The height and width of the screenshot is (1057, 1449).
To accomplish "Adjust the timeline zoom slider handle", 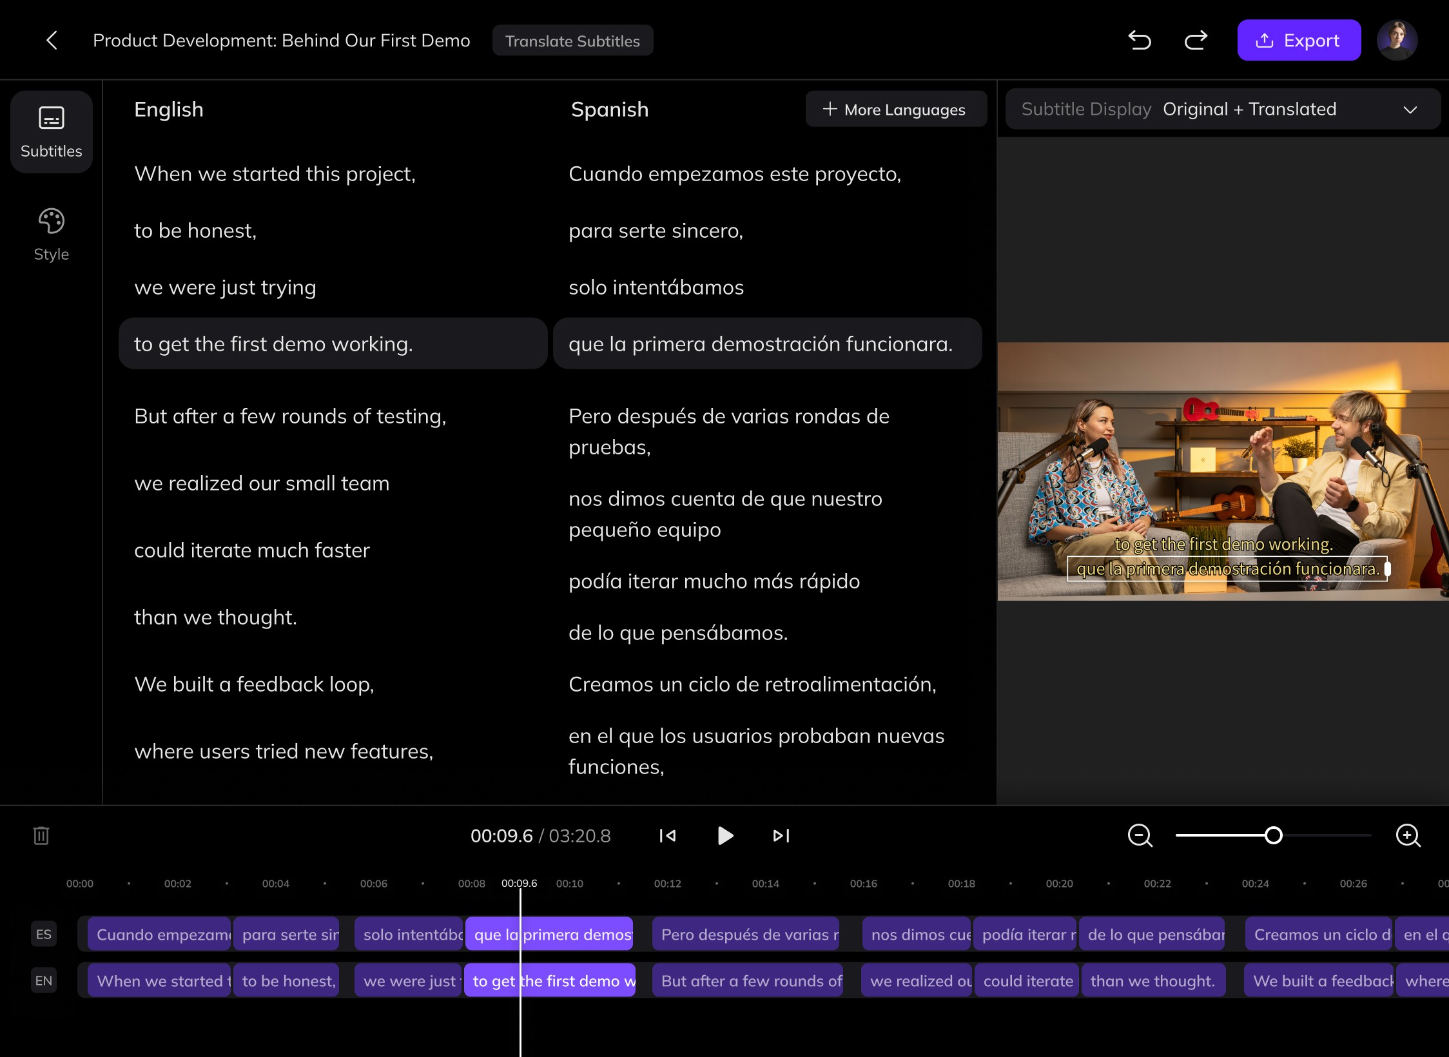I will click(1273, 836).
